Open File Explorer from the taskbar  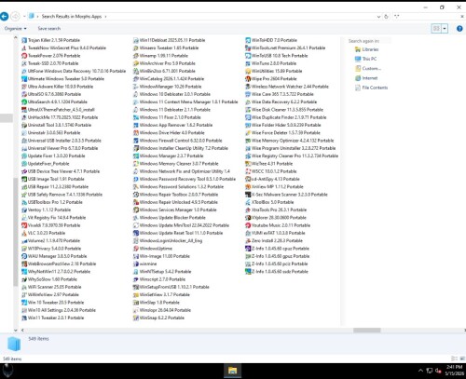click(232, 371)
